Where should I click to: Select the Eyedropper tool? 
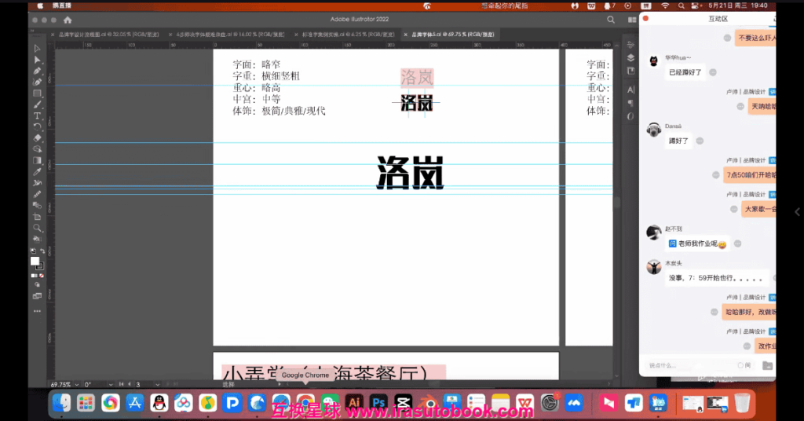pos(37,172)
